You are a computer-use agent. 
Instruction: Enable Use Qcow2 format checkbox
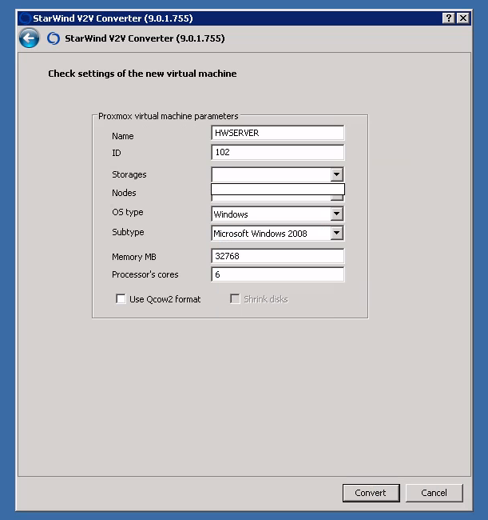tap(121, 299)
